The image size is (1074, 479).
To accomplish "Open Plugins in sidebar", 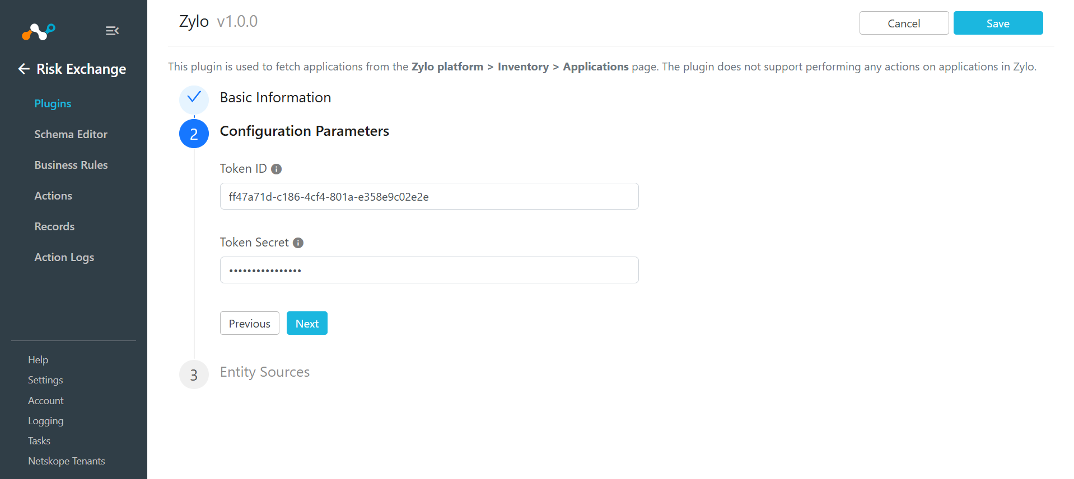I will pyautogui.click(x=53, y=103).
